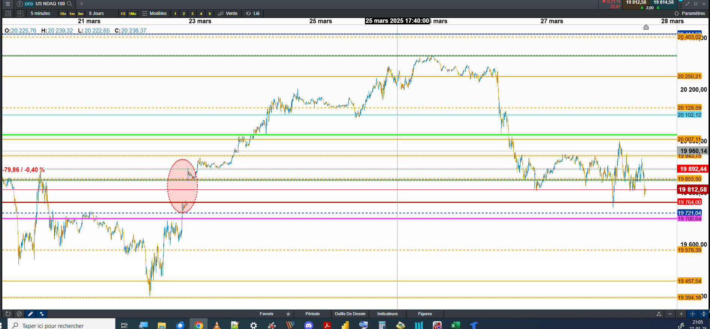Open chart Paramètres settings
The height and width of the screenshot is (329, 710).
(689, 13)
